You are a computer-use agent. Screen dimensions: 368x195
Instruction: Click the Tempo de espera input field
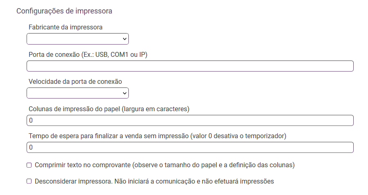point(190,148)
